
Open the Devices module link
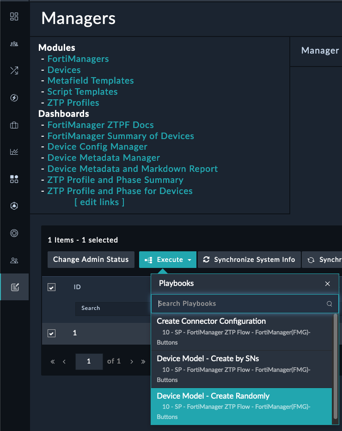pyautogui.click(x=64, y=70)
